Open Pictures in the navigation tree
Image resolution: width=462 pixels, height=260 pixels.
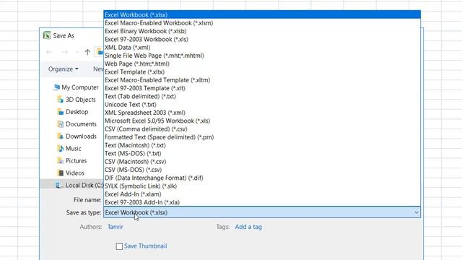point(76,160)
